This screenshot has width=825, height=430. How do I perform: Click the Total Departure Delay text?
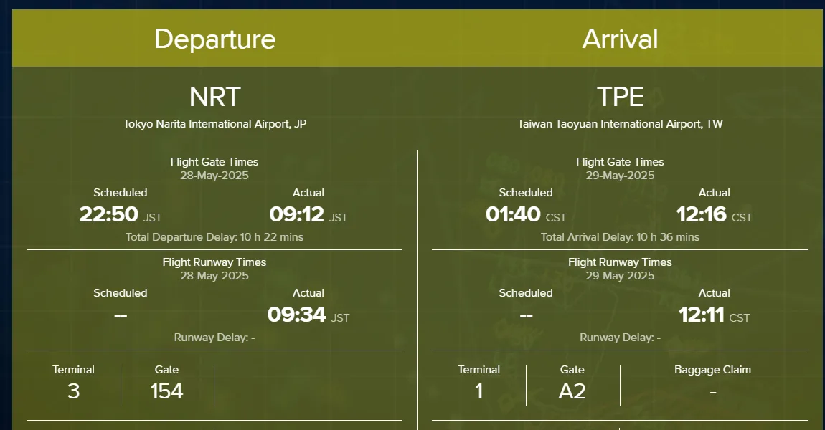tap(214, 237)
